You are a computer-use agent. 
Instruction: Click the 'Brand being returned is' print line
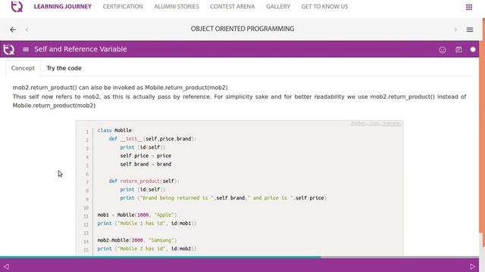click(x=224, y=198)
